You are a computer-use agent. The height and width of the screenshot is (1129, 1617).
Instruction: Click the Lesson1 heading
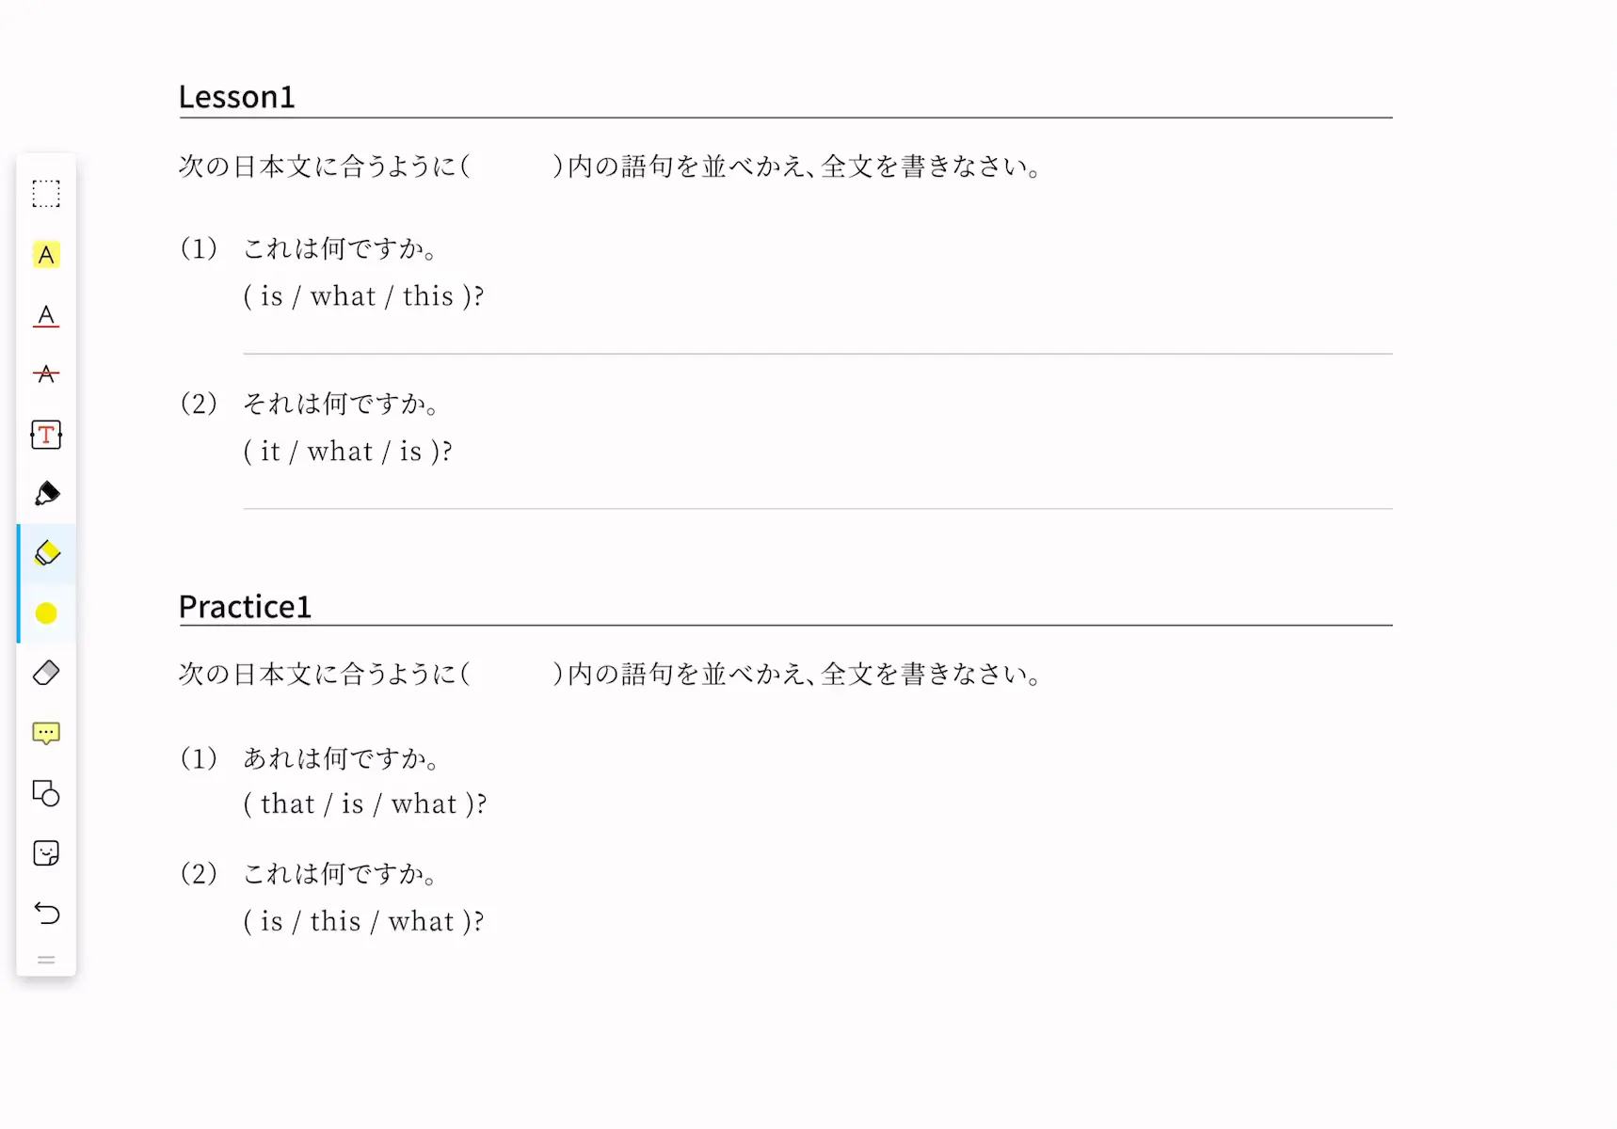237,97
